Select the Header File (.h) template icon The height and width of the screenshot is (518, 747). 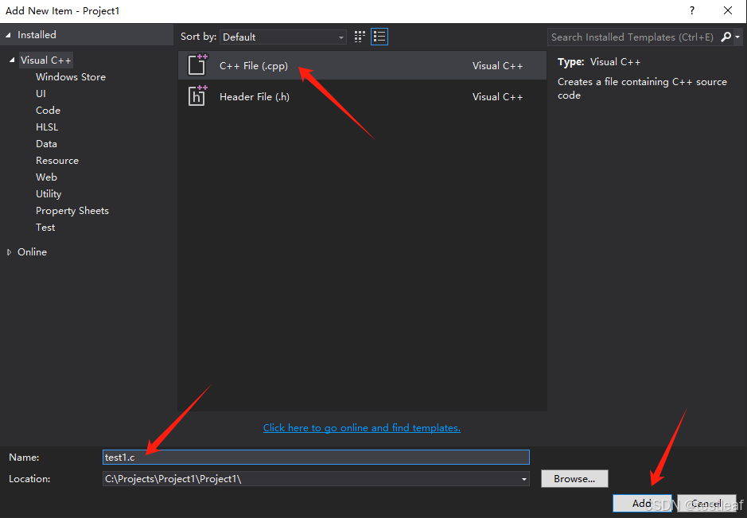pos(197,96)
